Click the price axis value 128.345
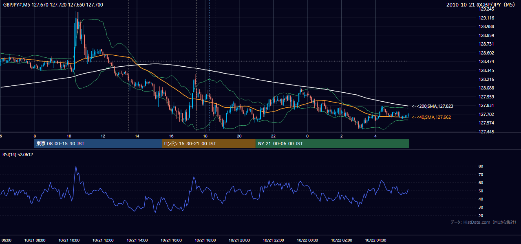Image resolution: width=521 pixels, height=244 pixels. [x=486, y=70]
